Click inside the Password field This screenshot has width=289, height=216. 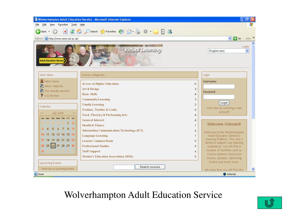pos(219,97)
